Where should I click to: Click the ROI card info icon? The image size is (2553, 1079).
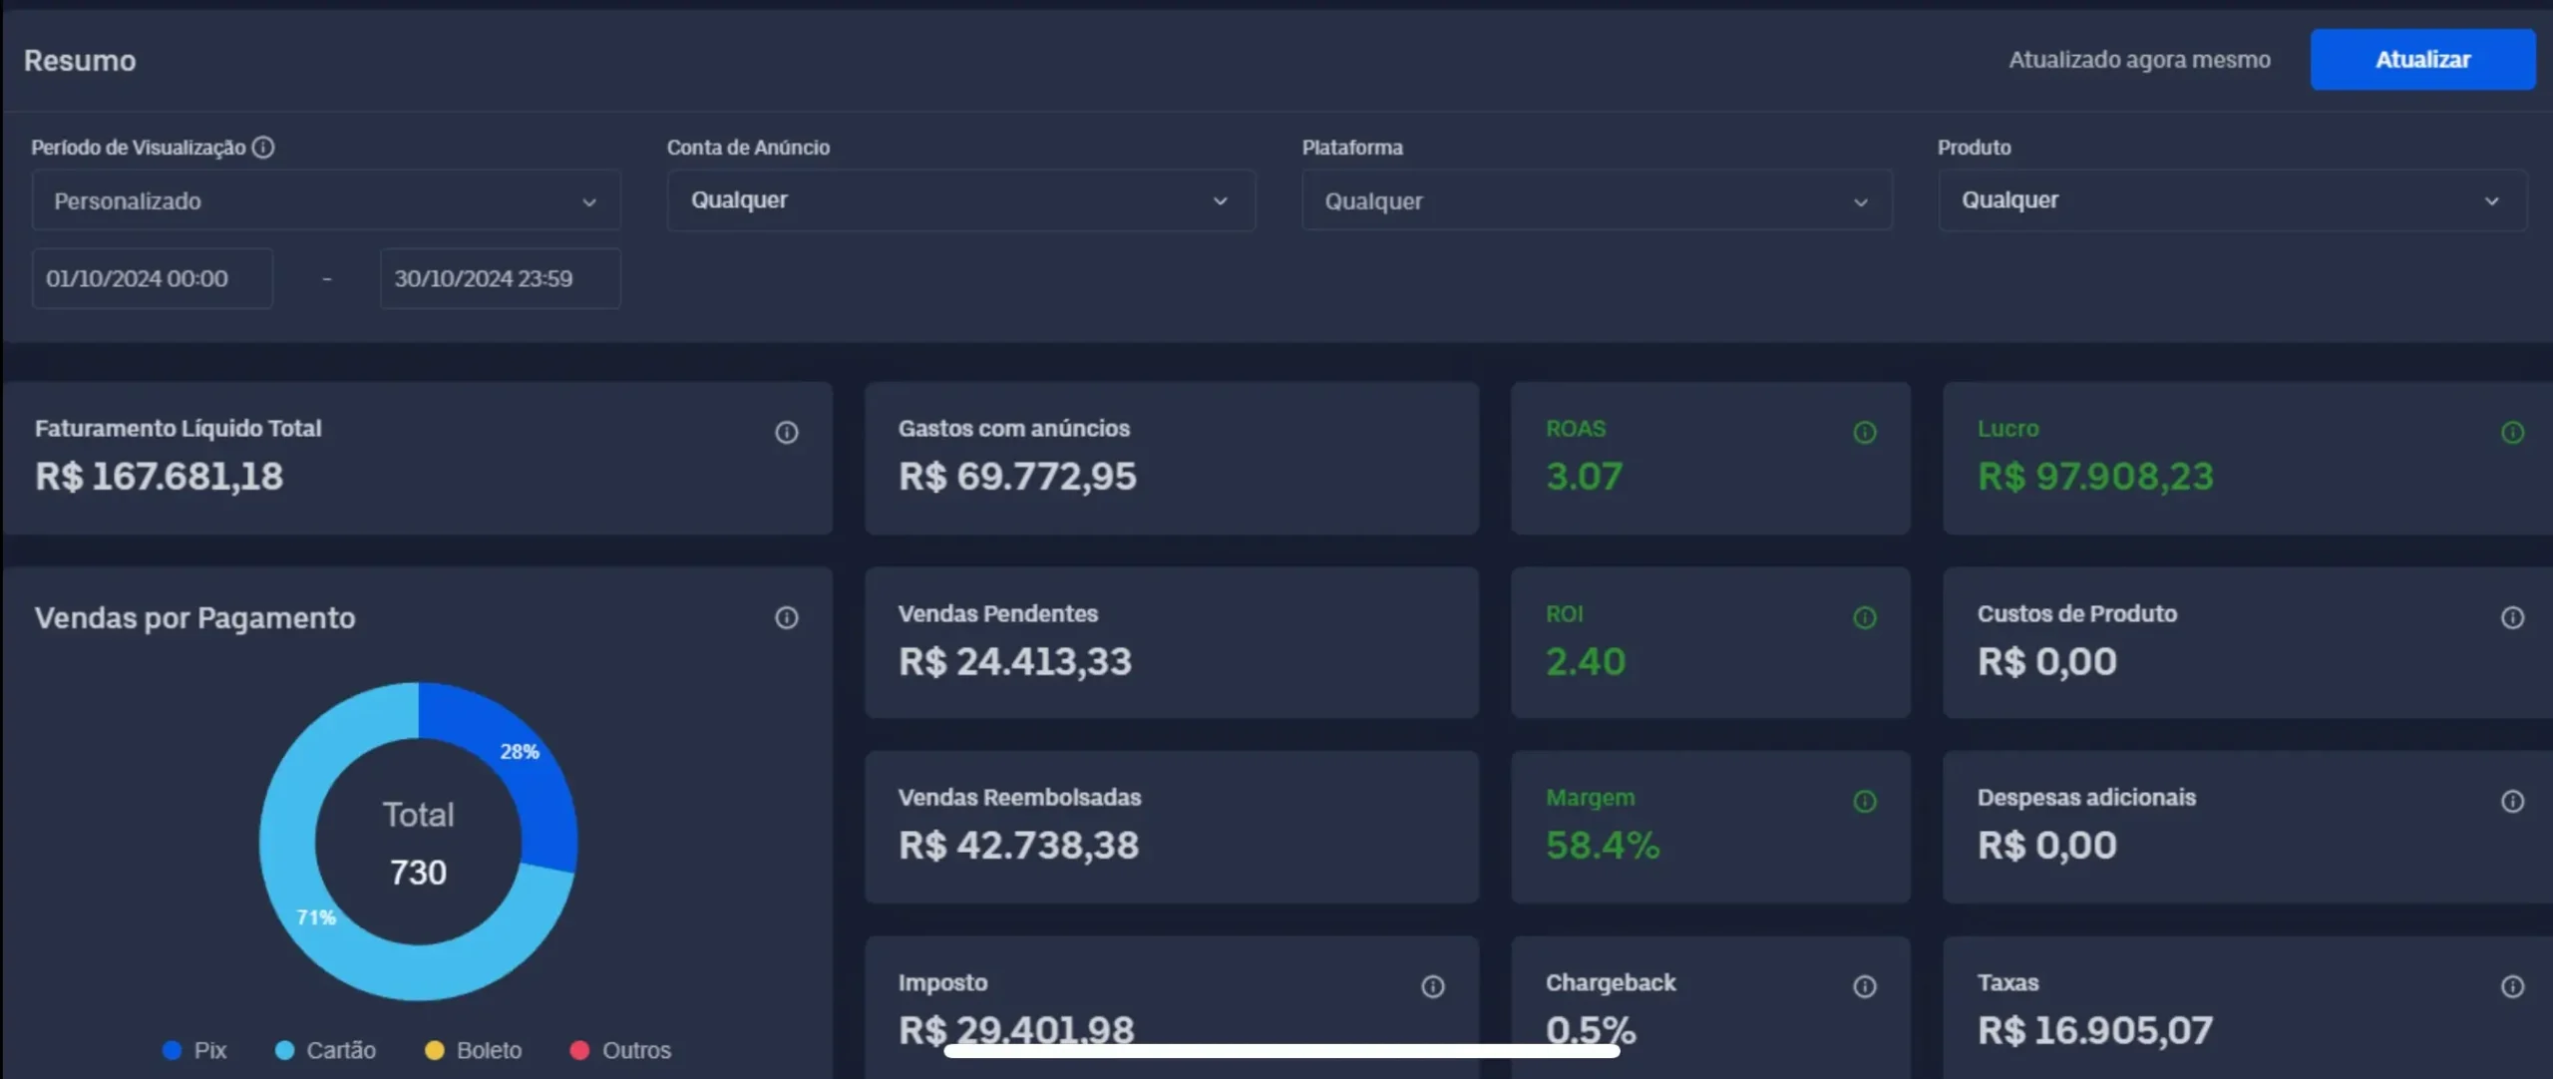click(1864, 618)
